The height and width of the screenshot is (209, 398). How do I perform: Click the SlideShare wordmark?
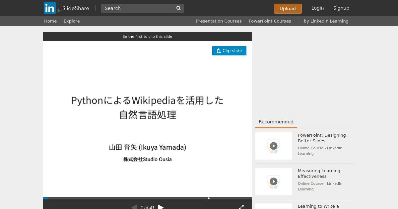click(x=76, y=8)
